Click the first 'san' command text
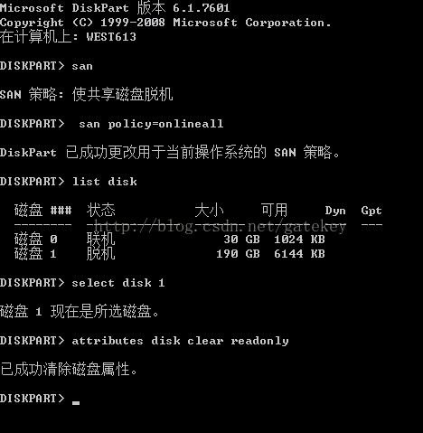Screen dimensions: 423x433 point(82,66)
